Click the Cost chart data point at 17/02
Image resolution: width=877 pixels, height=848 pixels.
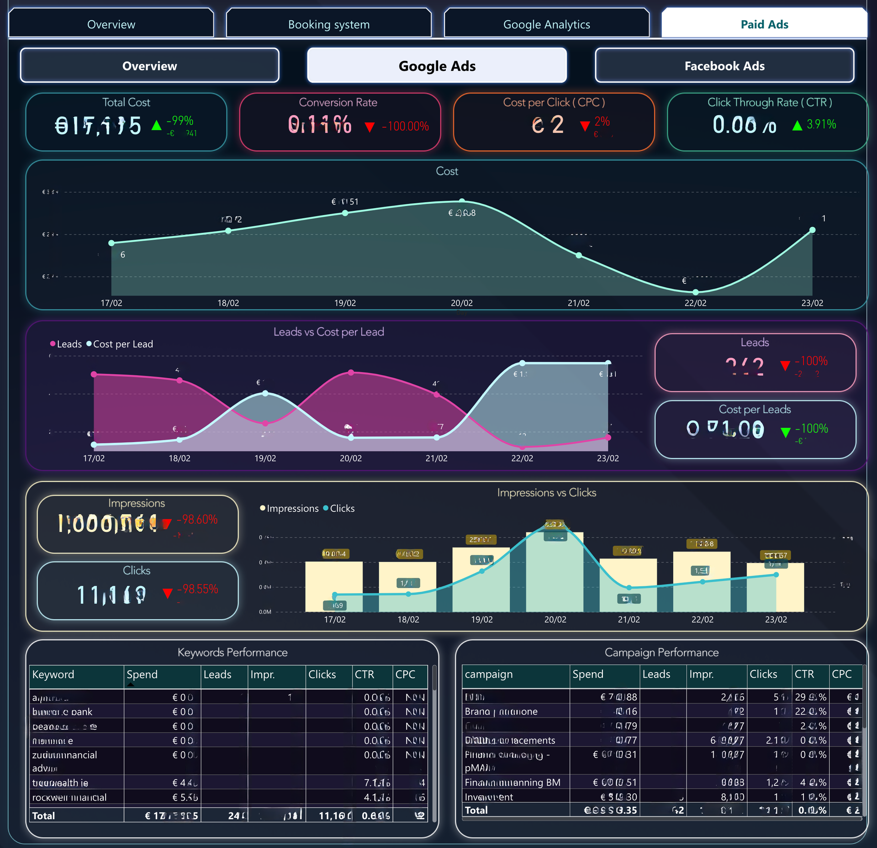coord(111,243)
